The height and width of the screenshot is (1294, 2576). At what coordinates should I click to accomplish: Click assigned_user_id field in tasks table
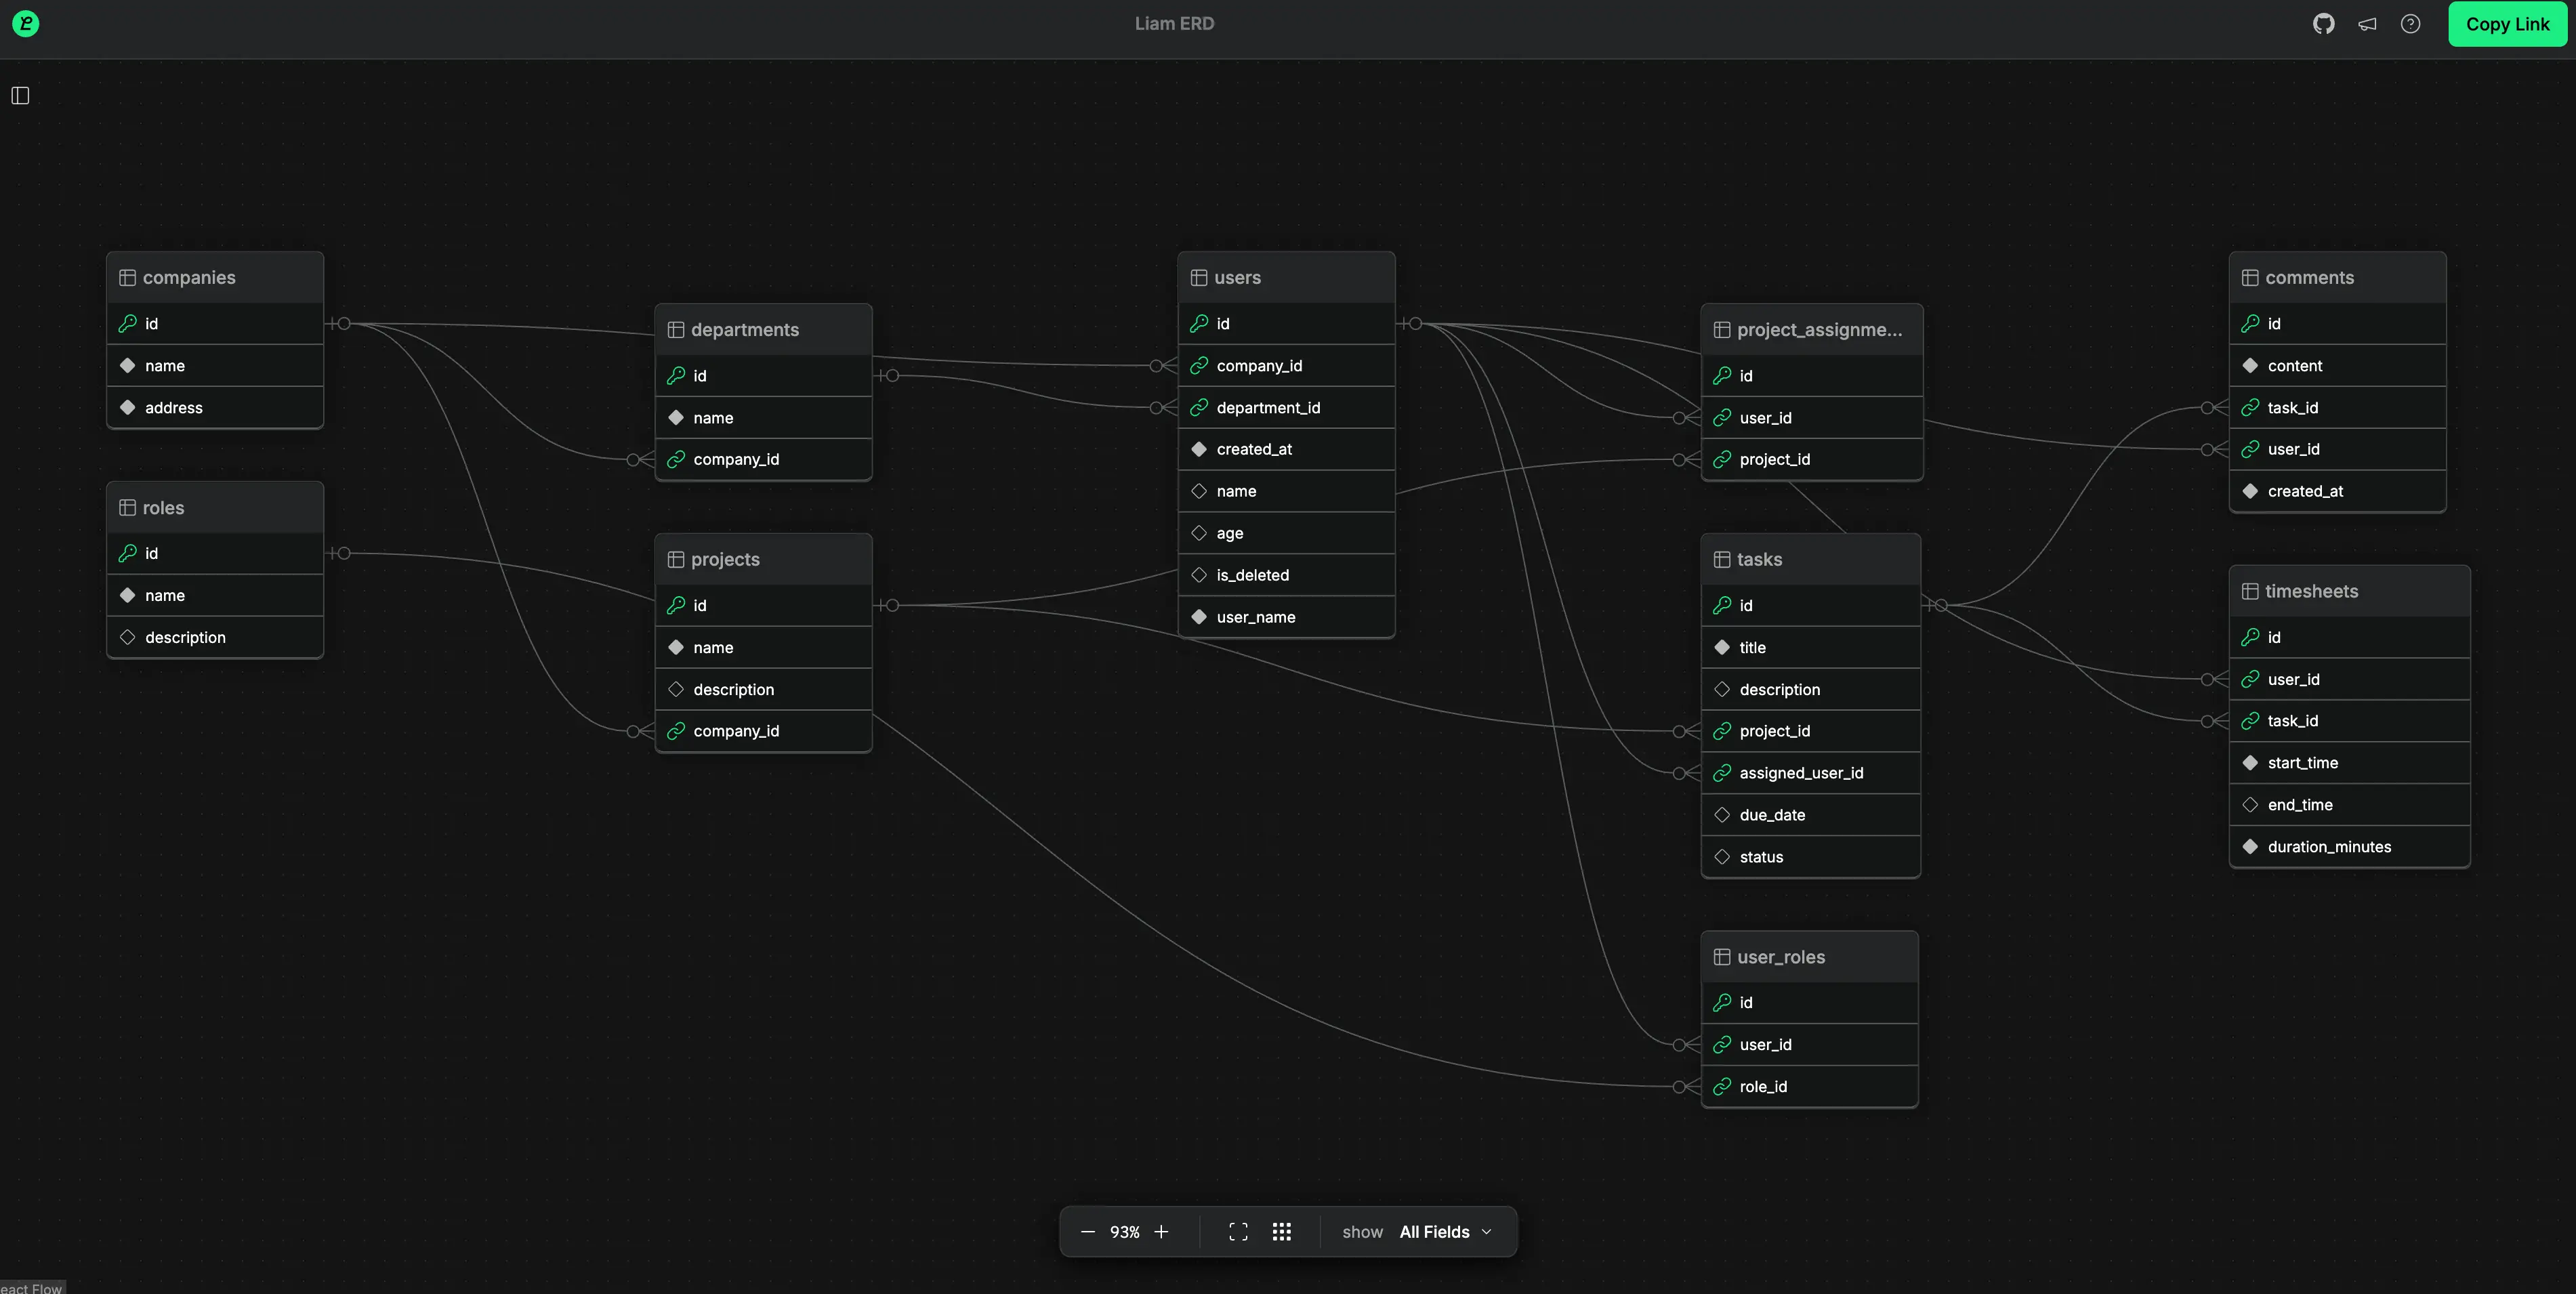pos(1801,773)
